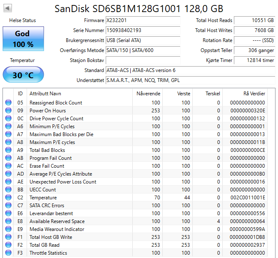
Task: Click status icon for Available Reserved Space
Action: (8, 221)
